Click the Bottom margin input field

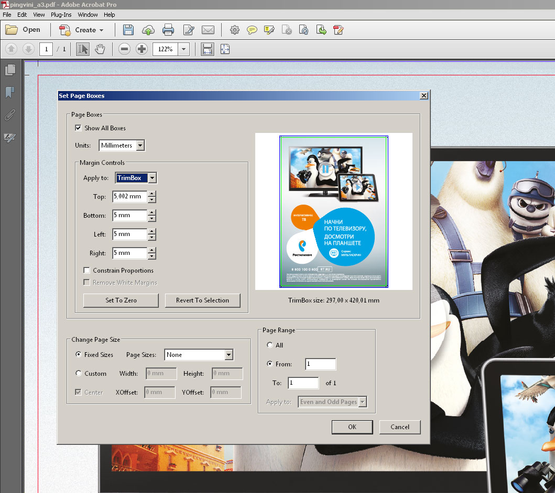(x=129, y=215)
